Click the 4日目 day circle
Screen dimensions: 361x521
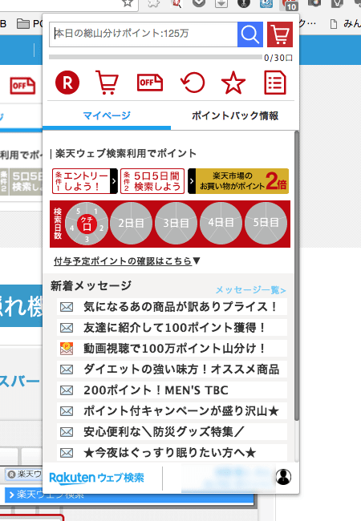coord(221,224)
